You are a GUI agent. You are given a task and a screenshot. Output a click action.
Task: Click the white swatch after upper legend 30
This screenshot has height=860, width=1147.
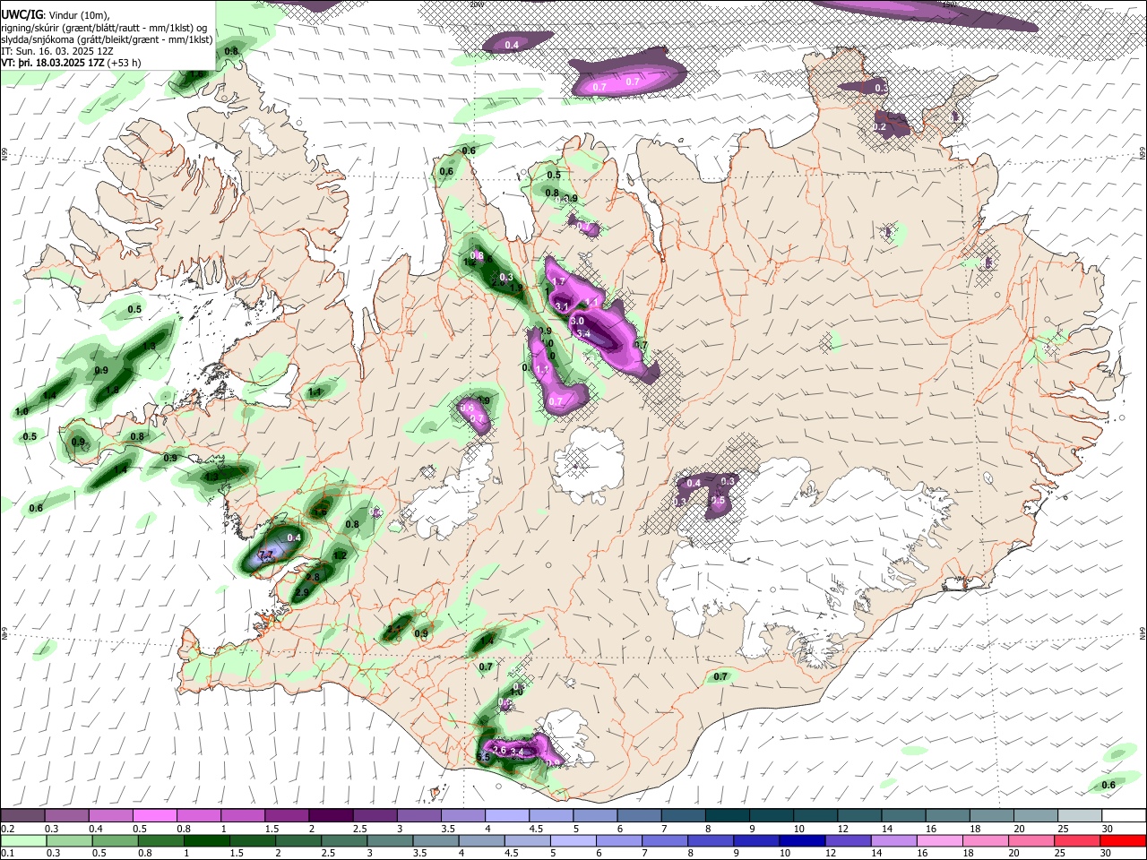[x=1125, y=815]
